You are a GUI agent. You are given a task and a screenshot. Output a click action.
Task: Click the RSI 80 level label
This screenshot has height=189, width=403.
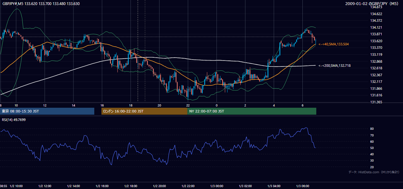click(372, 129)
